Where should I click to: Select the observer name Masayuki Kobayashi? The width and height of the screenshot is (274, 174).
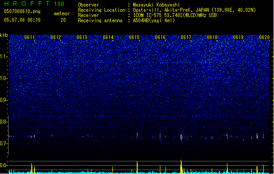click(156, 5)
